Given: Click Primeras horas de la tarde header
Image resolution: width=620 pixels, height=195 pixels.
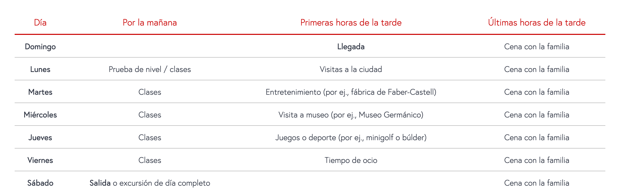Looking at the screenshot, I should pos(351,23).
